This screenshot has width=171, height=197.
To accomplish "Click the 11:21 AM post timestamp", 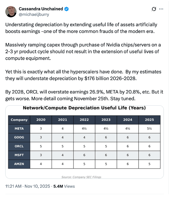I will [13, 186].
